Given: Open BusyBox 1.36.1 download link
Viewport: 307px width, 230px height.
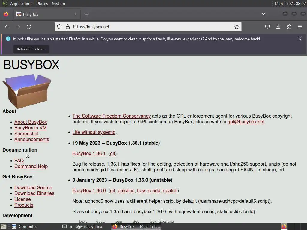Looking at the screenshot, I should point(89,154).
